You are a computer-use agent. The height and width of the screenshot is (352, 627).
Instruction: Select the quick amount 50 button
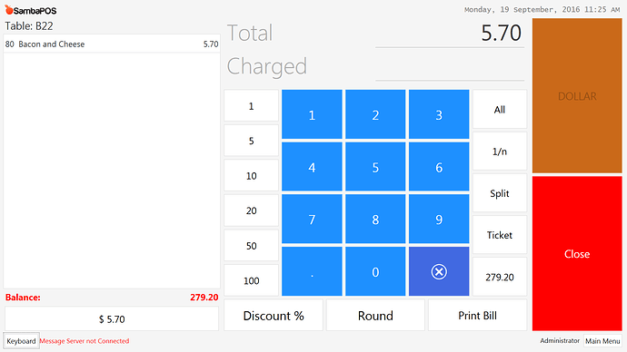[x=251, y=246]
